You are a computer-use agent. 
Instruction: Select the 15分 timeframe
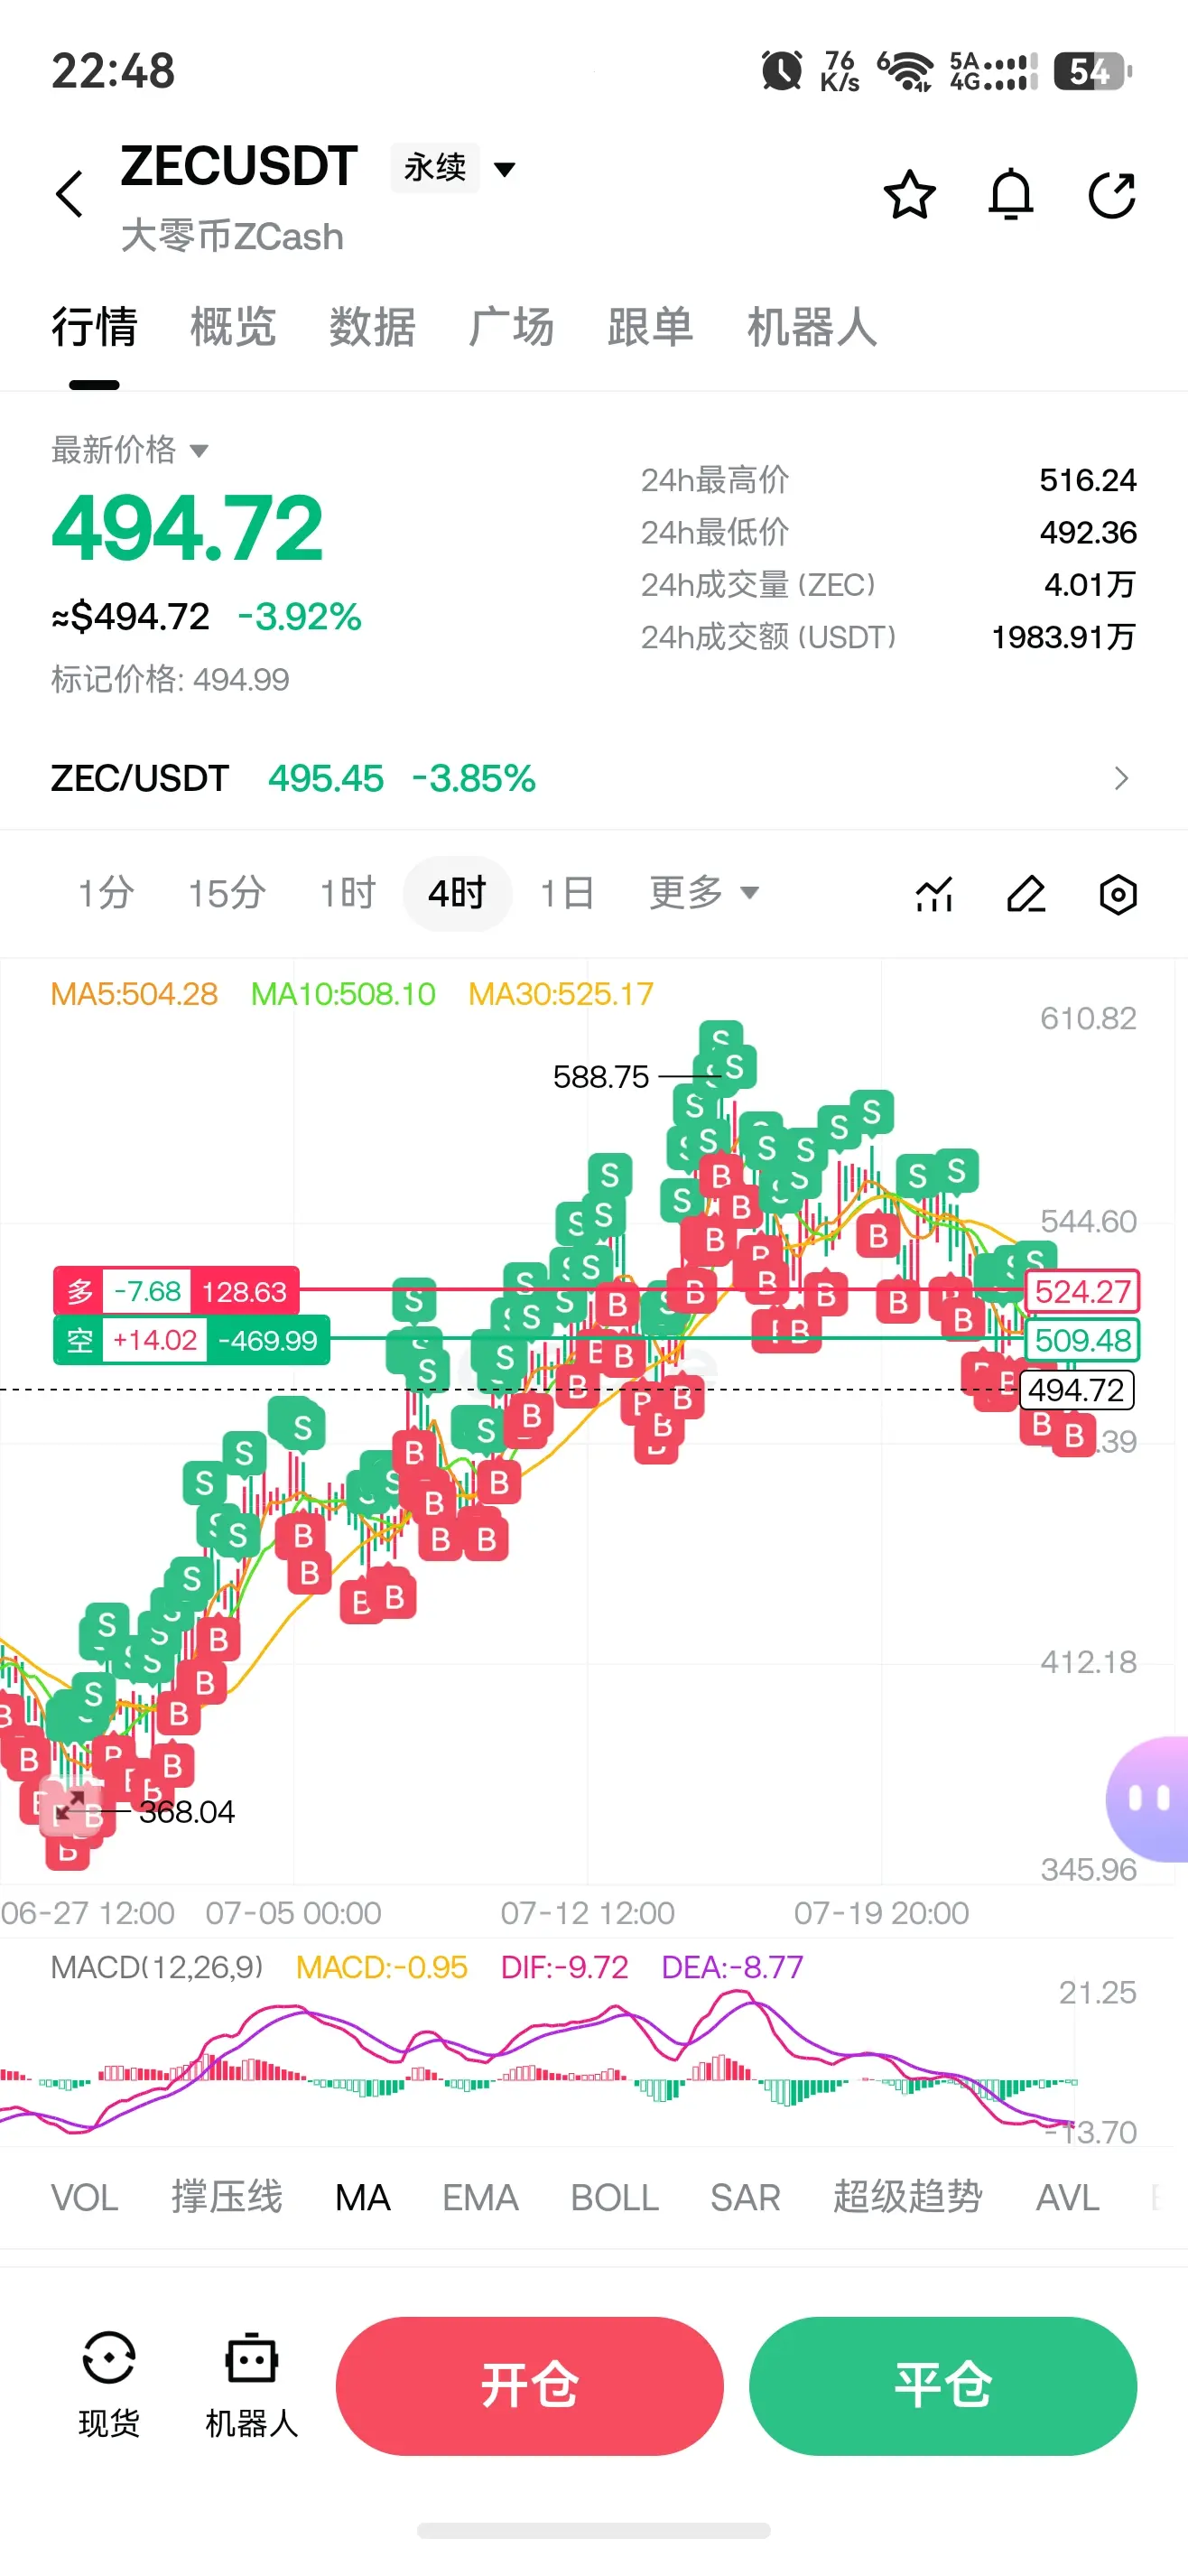[227, 893]
